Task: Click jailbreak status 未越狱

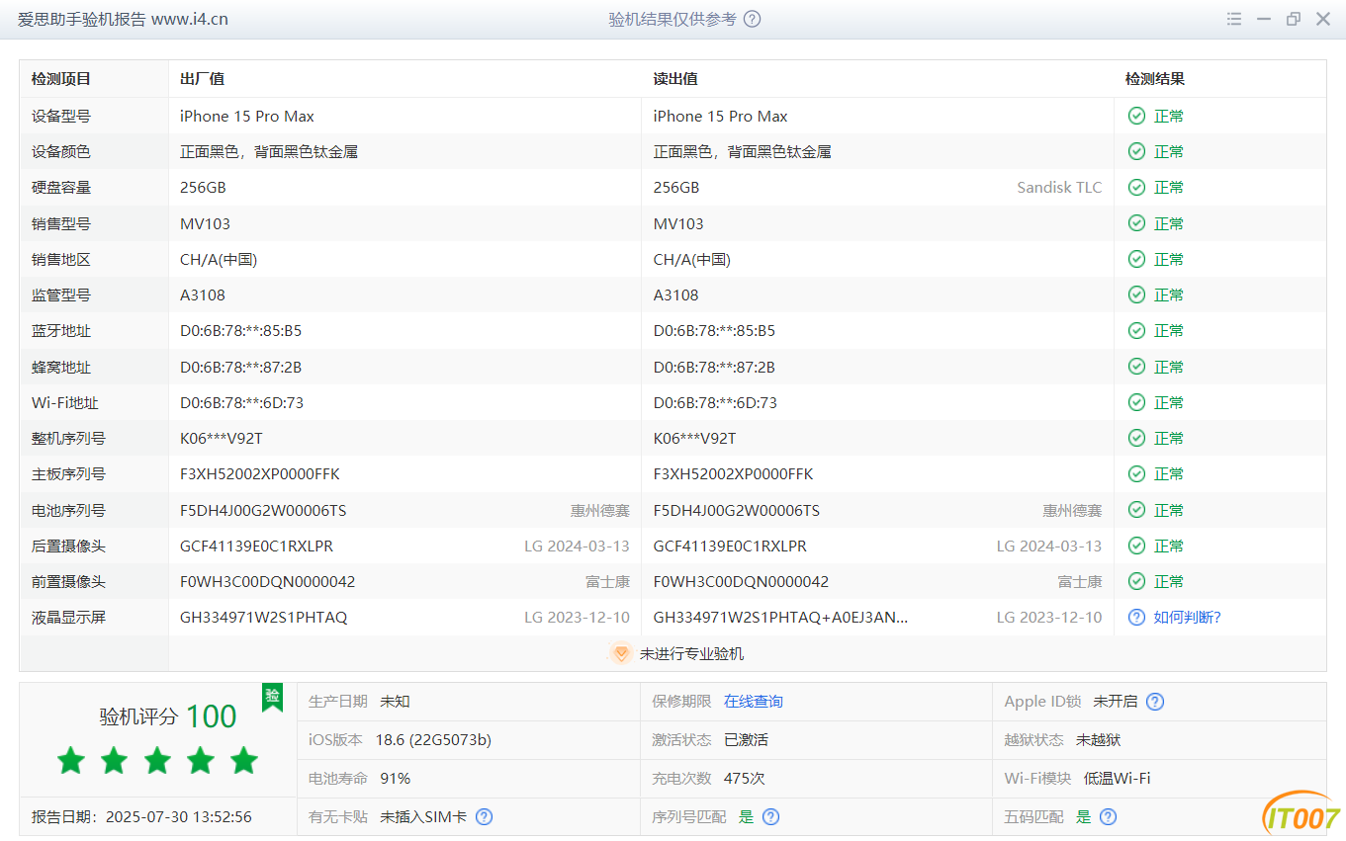Action: [x=1098, y=740]
